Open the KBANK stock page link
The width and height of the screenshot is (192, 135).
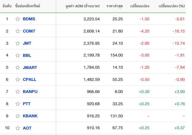tap(30, 116)
